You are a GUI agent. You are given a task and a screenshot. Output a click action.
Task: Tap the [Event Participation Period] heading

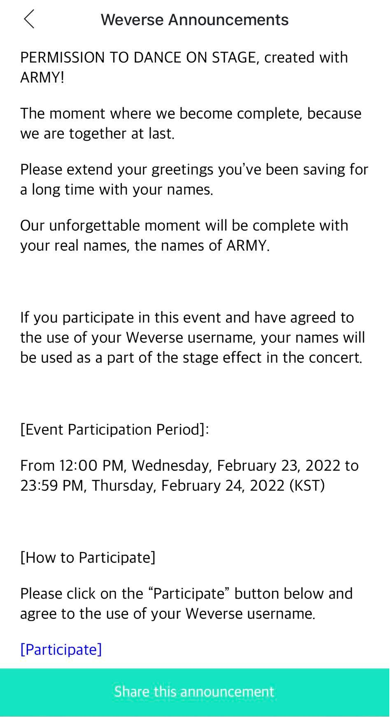114,430
